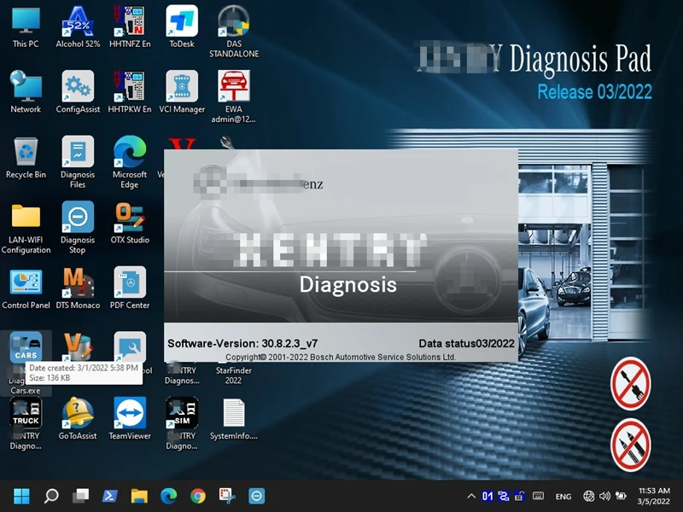Launch DTS Monaco shortcut
This screenshot has height=512, width=683.
click(x=78, y=288)
